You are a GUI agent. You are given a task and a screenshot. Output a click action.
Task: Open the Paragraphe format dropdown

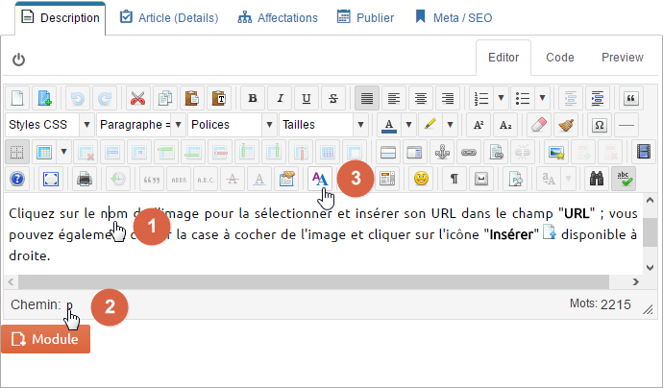click(141, 125)
